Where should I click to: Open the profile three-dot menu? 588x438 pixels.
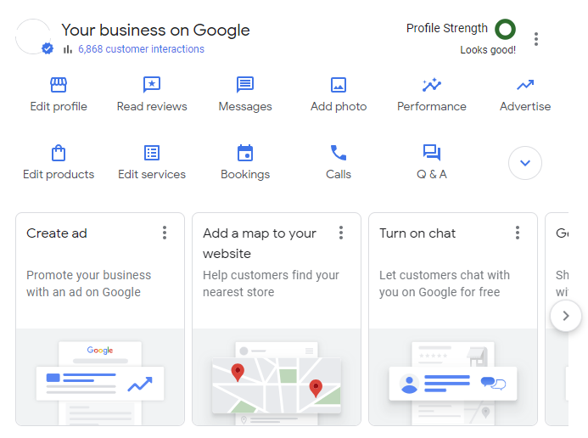536,39
